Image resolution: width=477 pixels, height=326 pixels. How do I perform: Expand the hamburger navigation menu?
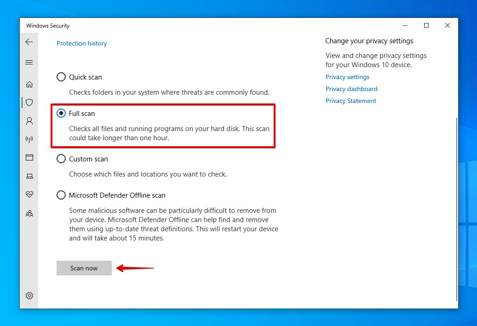tap(29, 62)
